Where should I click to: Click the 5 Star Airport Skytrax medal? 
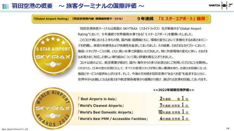(x=53, y=54)
